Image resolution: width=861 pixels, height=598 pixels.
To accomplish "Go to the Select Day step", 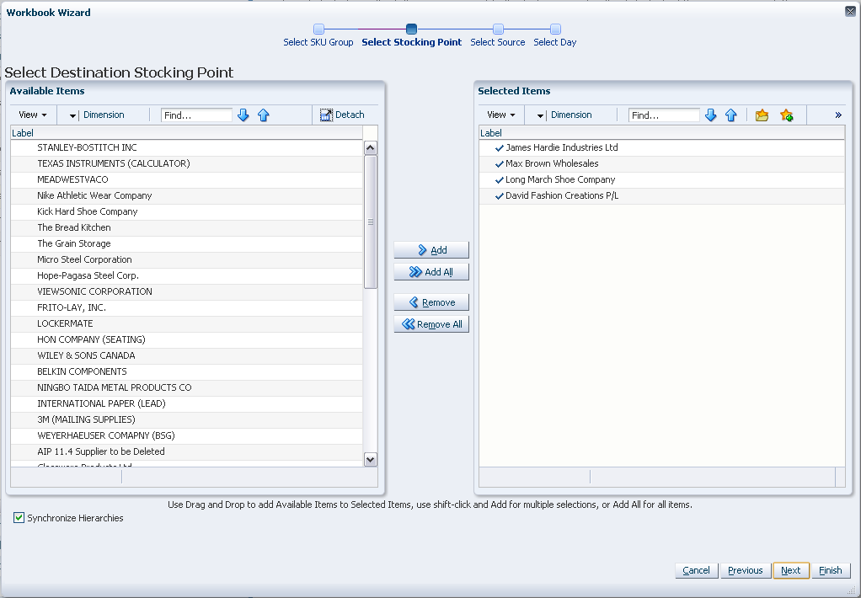I will [x=554, y=35].
